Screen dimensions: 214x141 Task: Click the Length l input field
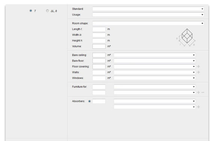click(99, 29)
